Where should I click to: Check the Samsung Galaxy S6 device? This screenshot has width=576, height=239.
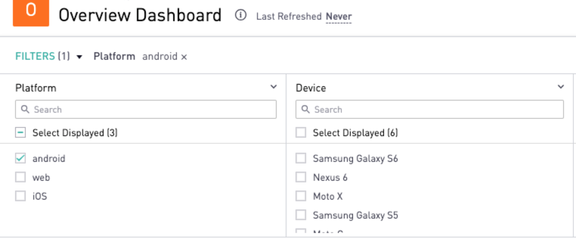click(x=300, y=158)
